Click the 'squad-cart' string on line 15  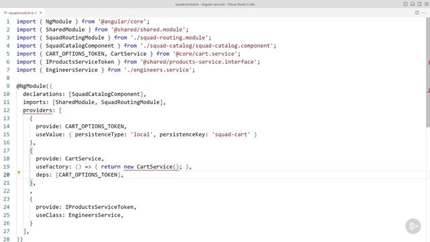click(x=231, y=134)
